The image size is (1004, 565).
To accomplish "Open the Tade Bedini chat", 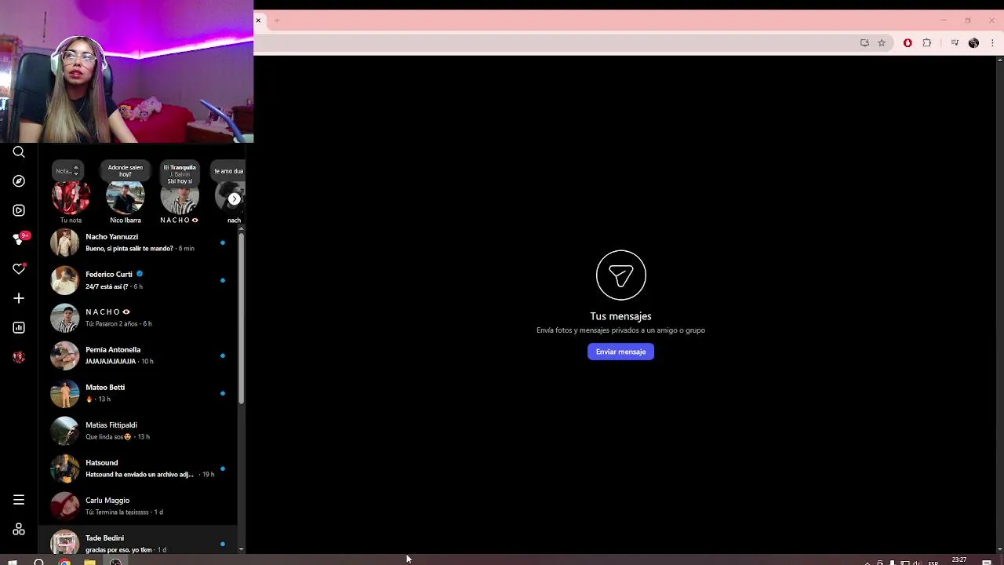I will [138, 541].
